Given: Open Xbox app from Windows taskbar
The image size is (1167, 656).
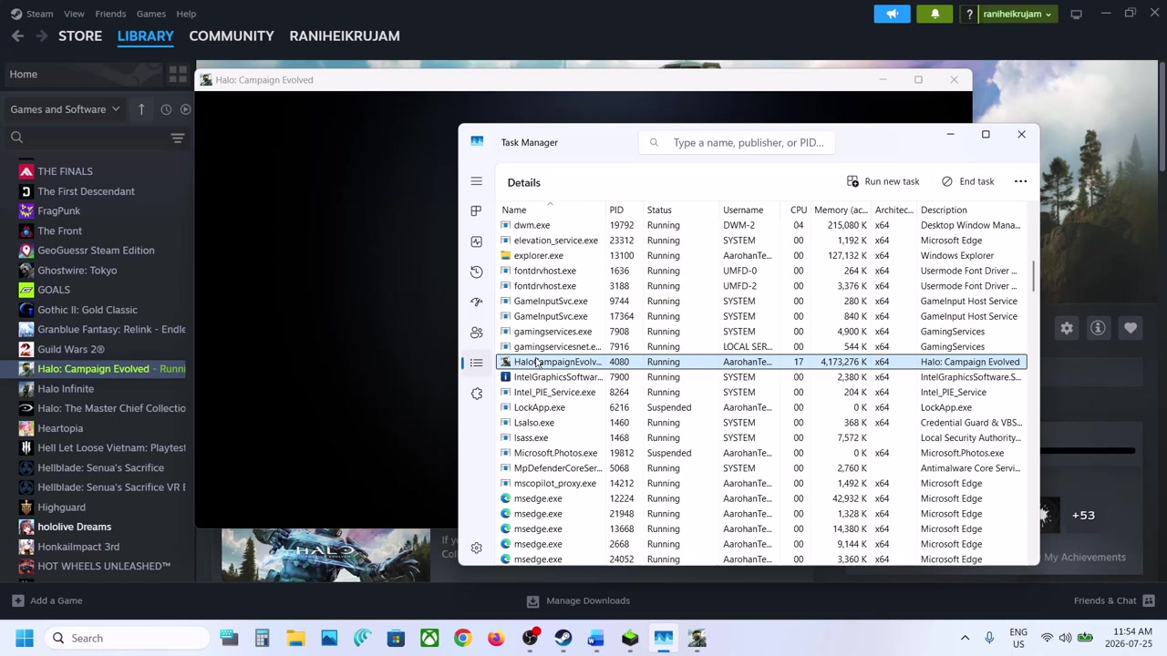Looking at the screenshot, I should pyautogui.click(x=429, y=638).
